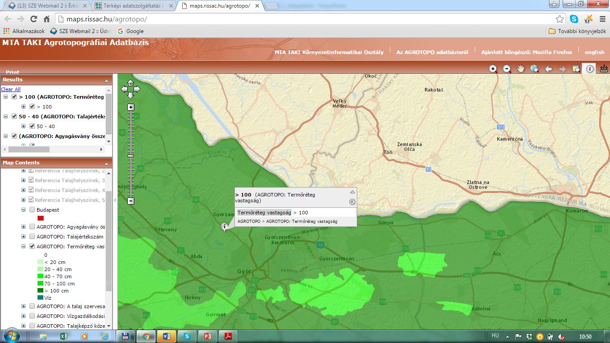Open Excel from Windows taskbar
Image resolution: width=610 pixels, height=343 pixels.
pos(63,336)
